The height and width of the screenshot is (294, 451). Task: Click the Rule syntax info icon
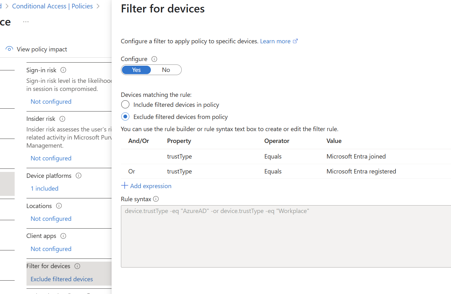156,199
